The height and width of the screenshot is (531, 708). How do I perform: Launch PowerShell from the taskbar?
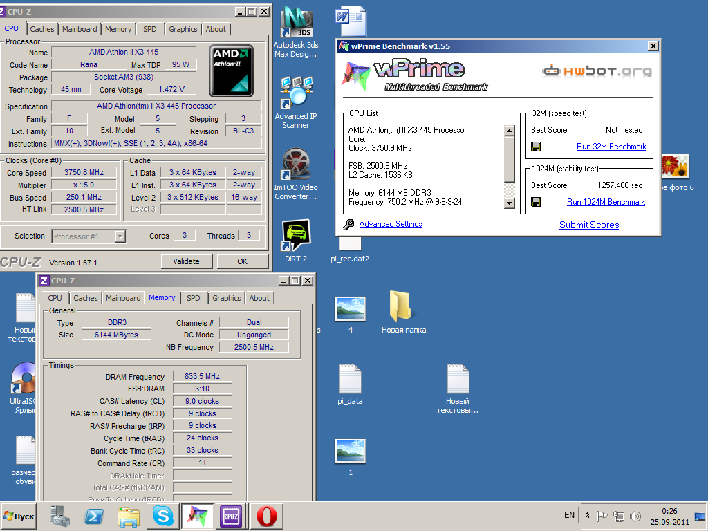[x=94, y=516]
